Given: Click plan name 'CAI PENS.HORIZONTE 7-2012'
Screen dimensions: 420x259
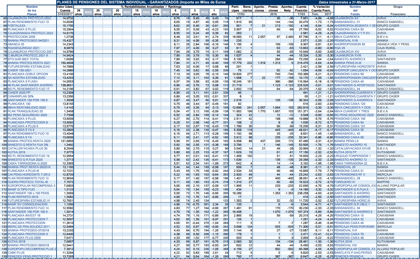Looking at the screenshot, I should (x=29, y=175).
